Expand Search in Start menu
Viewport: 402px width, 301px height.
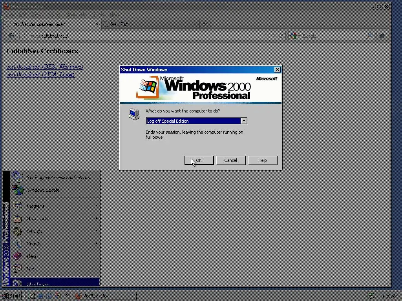(55, 244)
